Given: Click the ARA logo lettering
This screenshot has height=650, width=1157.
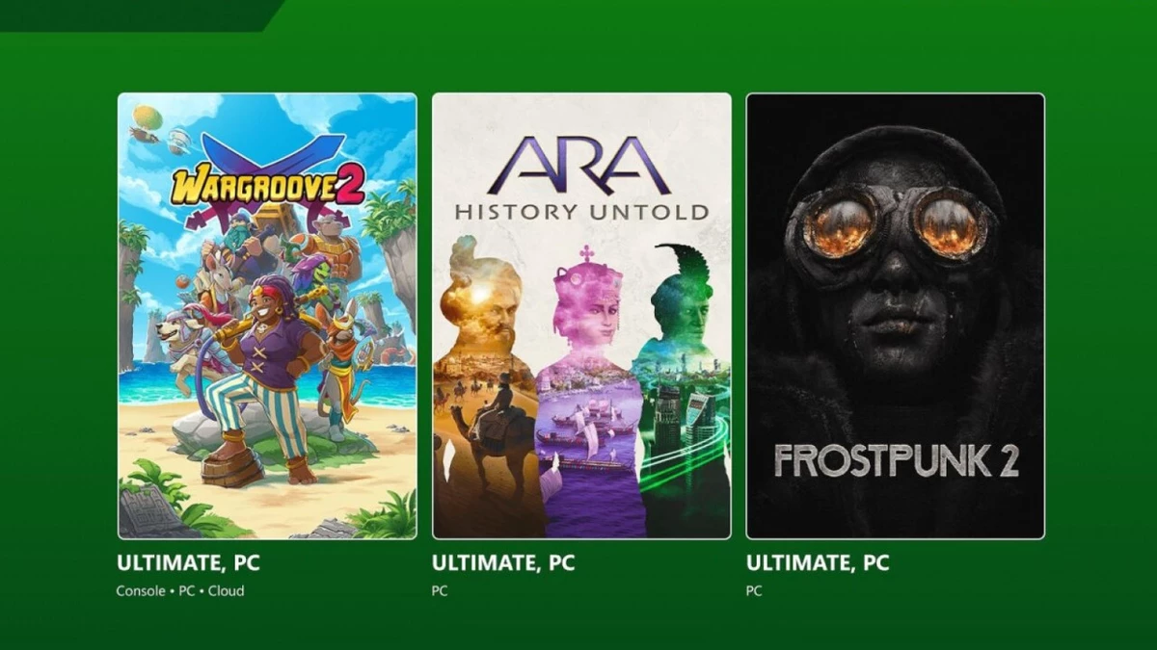Looking at the screenshot, I should [579, 166].
